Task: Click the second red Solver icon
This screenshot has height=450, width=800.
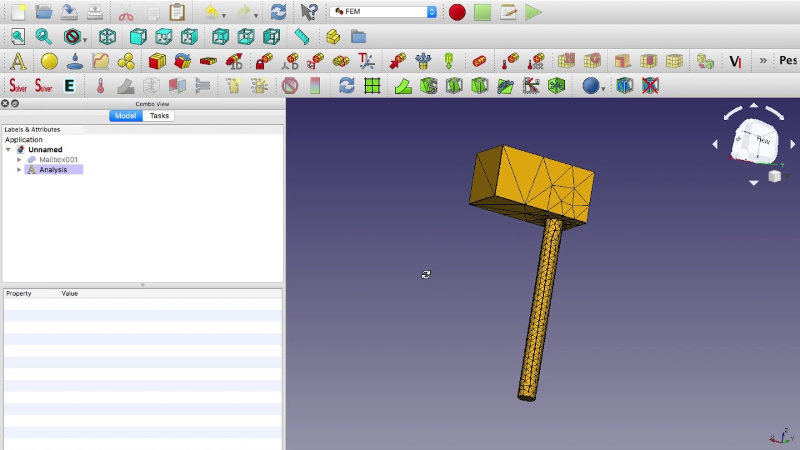Action: pyautogui.click(x=44, y=86)
